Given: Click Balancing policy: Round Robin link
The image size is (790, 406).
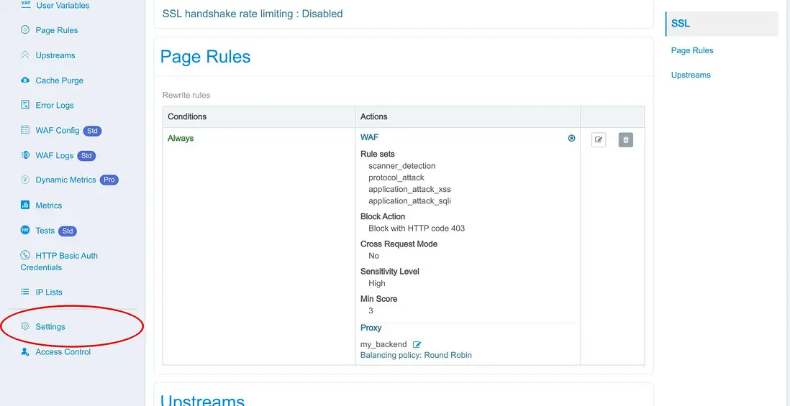Looking at the screenshot, I should pyautogui.click(x=416, y=355).
